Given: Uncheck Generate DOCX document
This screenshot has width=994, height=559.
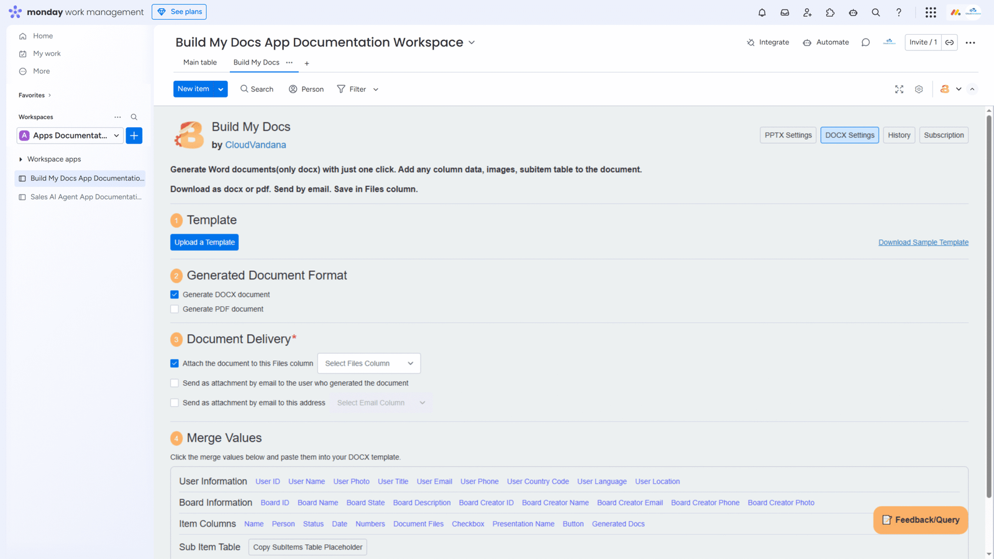Looking at the screenshot, I should (175, 294).
